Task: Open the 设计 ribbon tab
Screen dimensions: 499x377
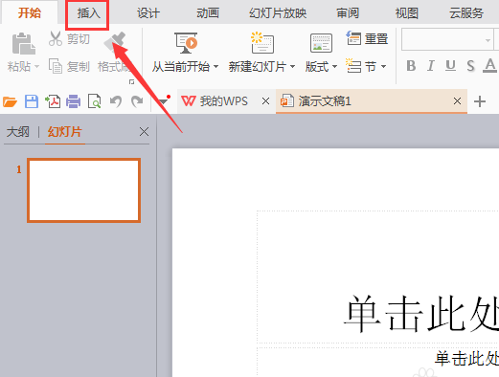Action: [x=148, y=13]
